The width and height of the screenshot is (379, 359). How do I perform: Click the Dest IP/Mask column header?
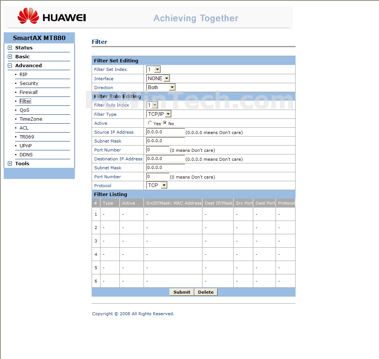tap(219, 203)
